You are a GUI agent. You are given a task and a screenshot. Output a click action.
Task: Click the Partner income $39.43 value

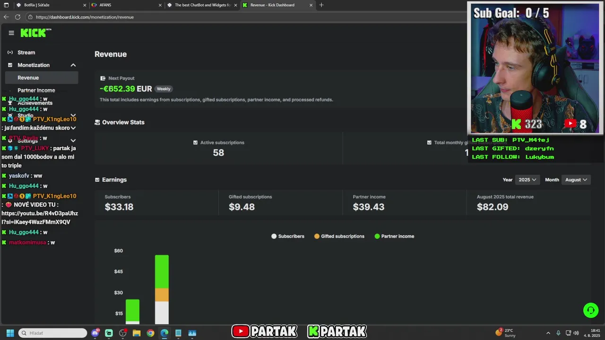click(x=369, y=207)
